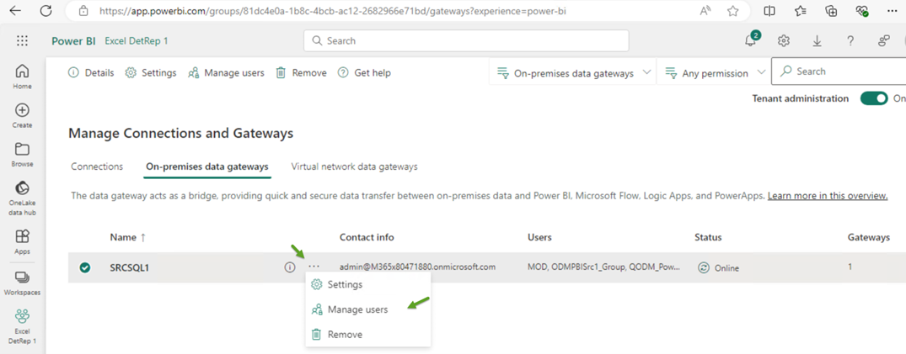The image size is (906, 354).
Task: Switch to Virtual network data gateways tab
Action: (354, 166)
